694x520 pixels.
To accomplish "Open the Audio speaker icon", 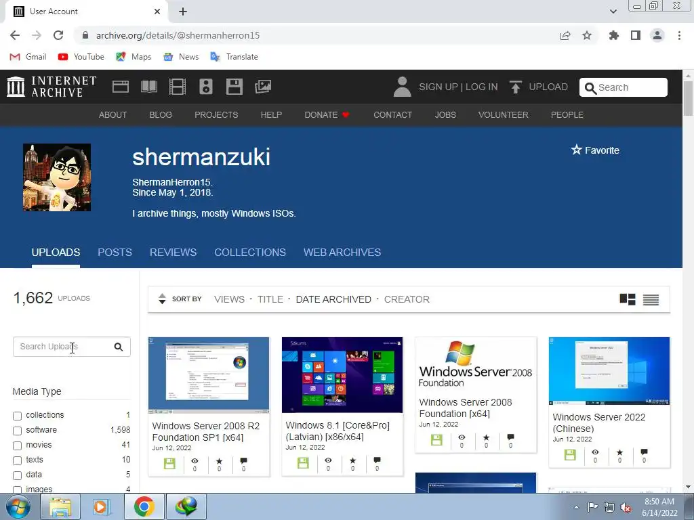I will [206, 87].
